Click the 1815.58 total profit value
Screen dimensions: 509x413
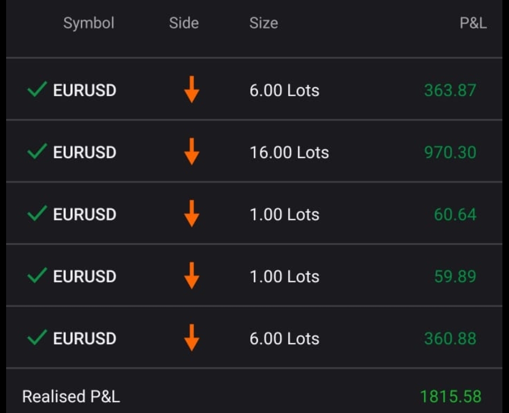click(x=451, y=396)
